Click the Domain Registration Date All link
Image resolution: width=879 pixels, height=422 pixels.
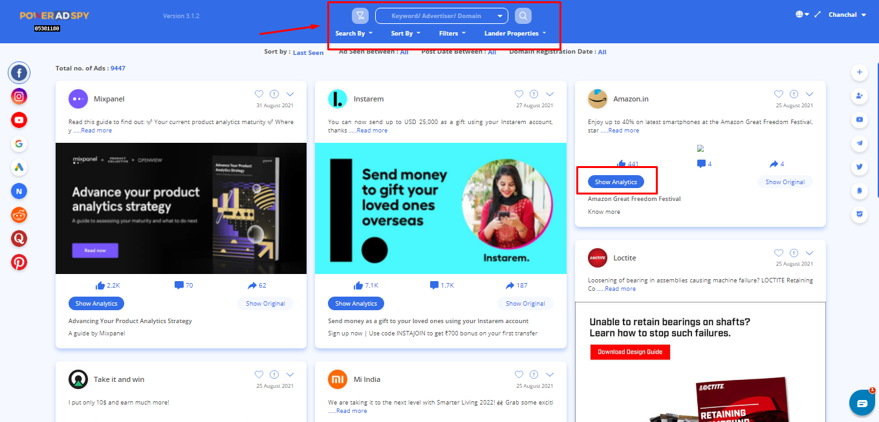tap(602, 52)
